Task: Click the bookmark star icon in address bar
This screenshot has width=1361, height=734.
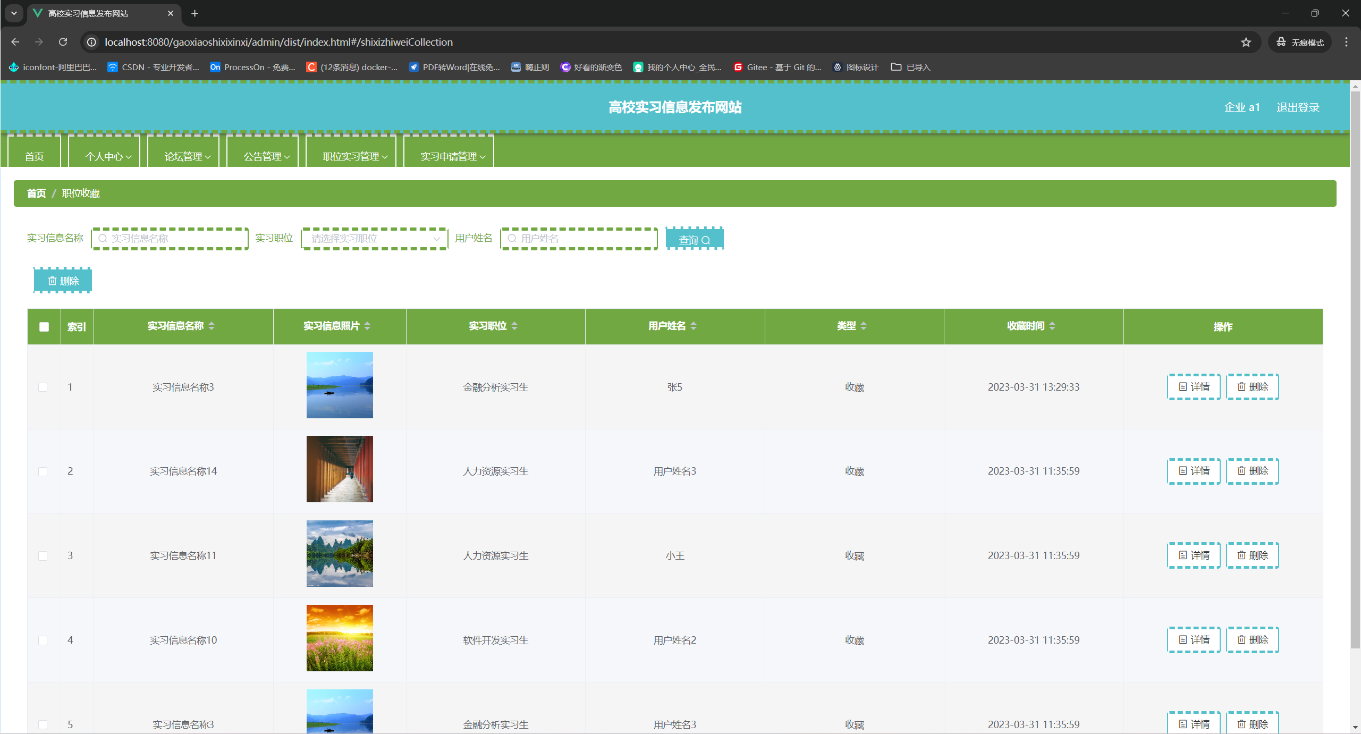Action: 1246,42
